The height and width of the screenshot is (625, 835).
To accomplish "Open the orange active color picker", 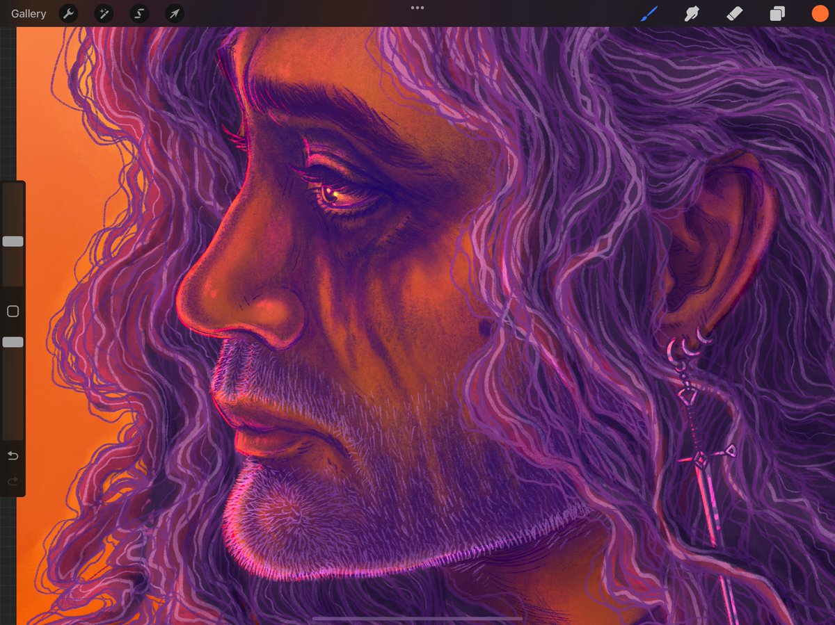I will 820,13.
